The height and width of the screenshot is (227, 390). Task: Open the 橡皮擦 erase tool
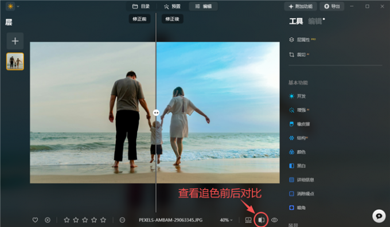299,124
